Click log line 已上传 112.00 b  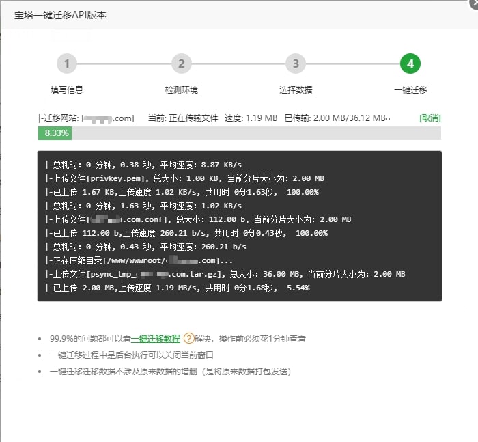point(186,234)
